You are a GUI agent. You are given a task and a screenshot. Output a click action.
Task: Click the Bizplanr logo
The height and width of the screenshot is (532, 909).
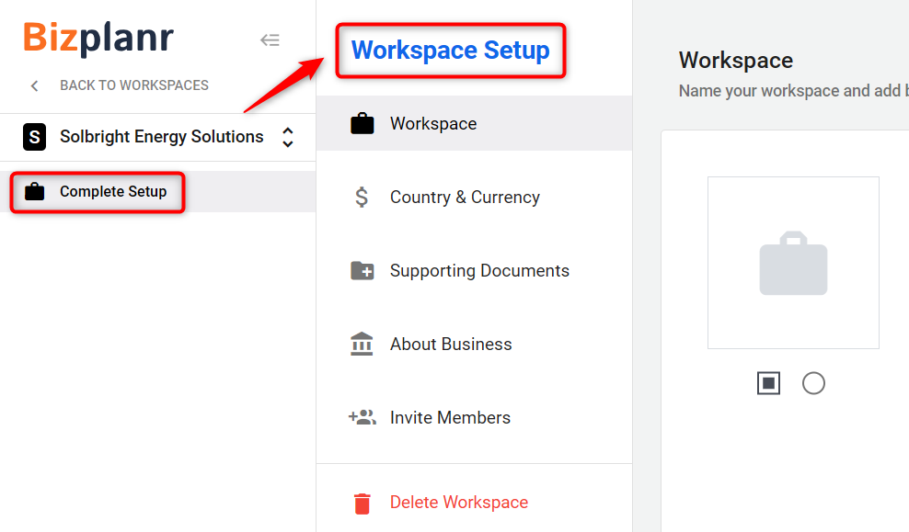98,39
